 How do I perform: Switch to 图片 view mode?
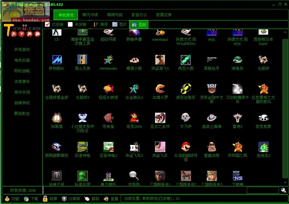point(119,25)
